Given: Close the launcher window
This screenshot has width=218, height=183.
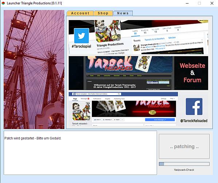Looking at the screenshot, I should [x=212, y=3].
